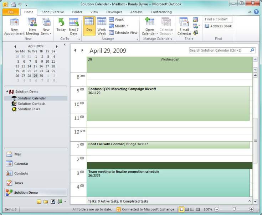
Task: Click the Find a Contact field
Action: point(218,19)
